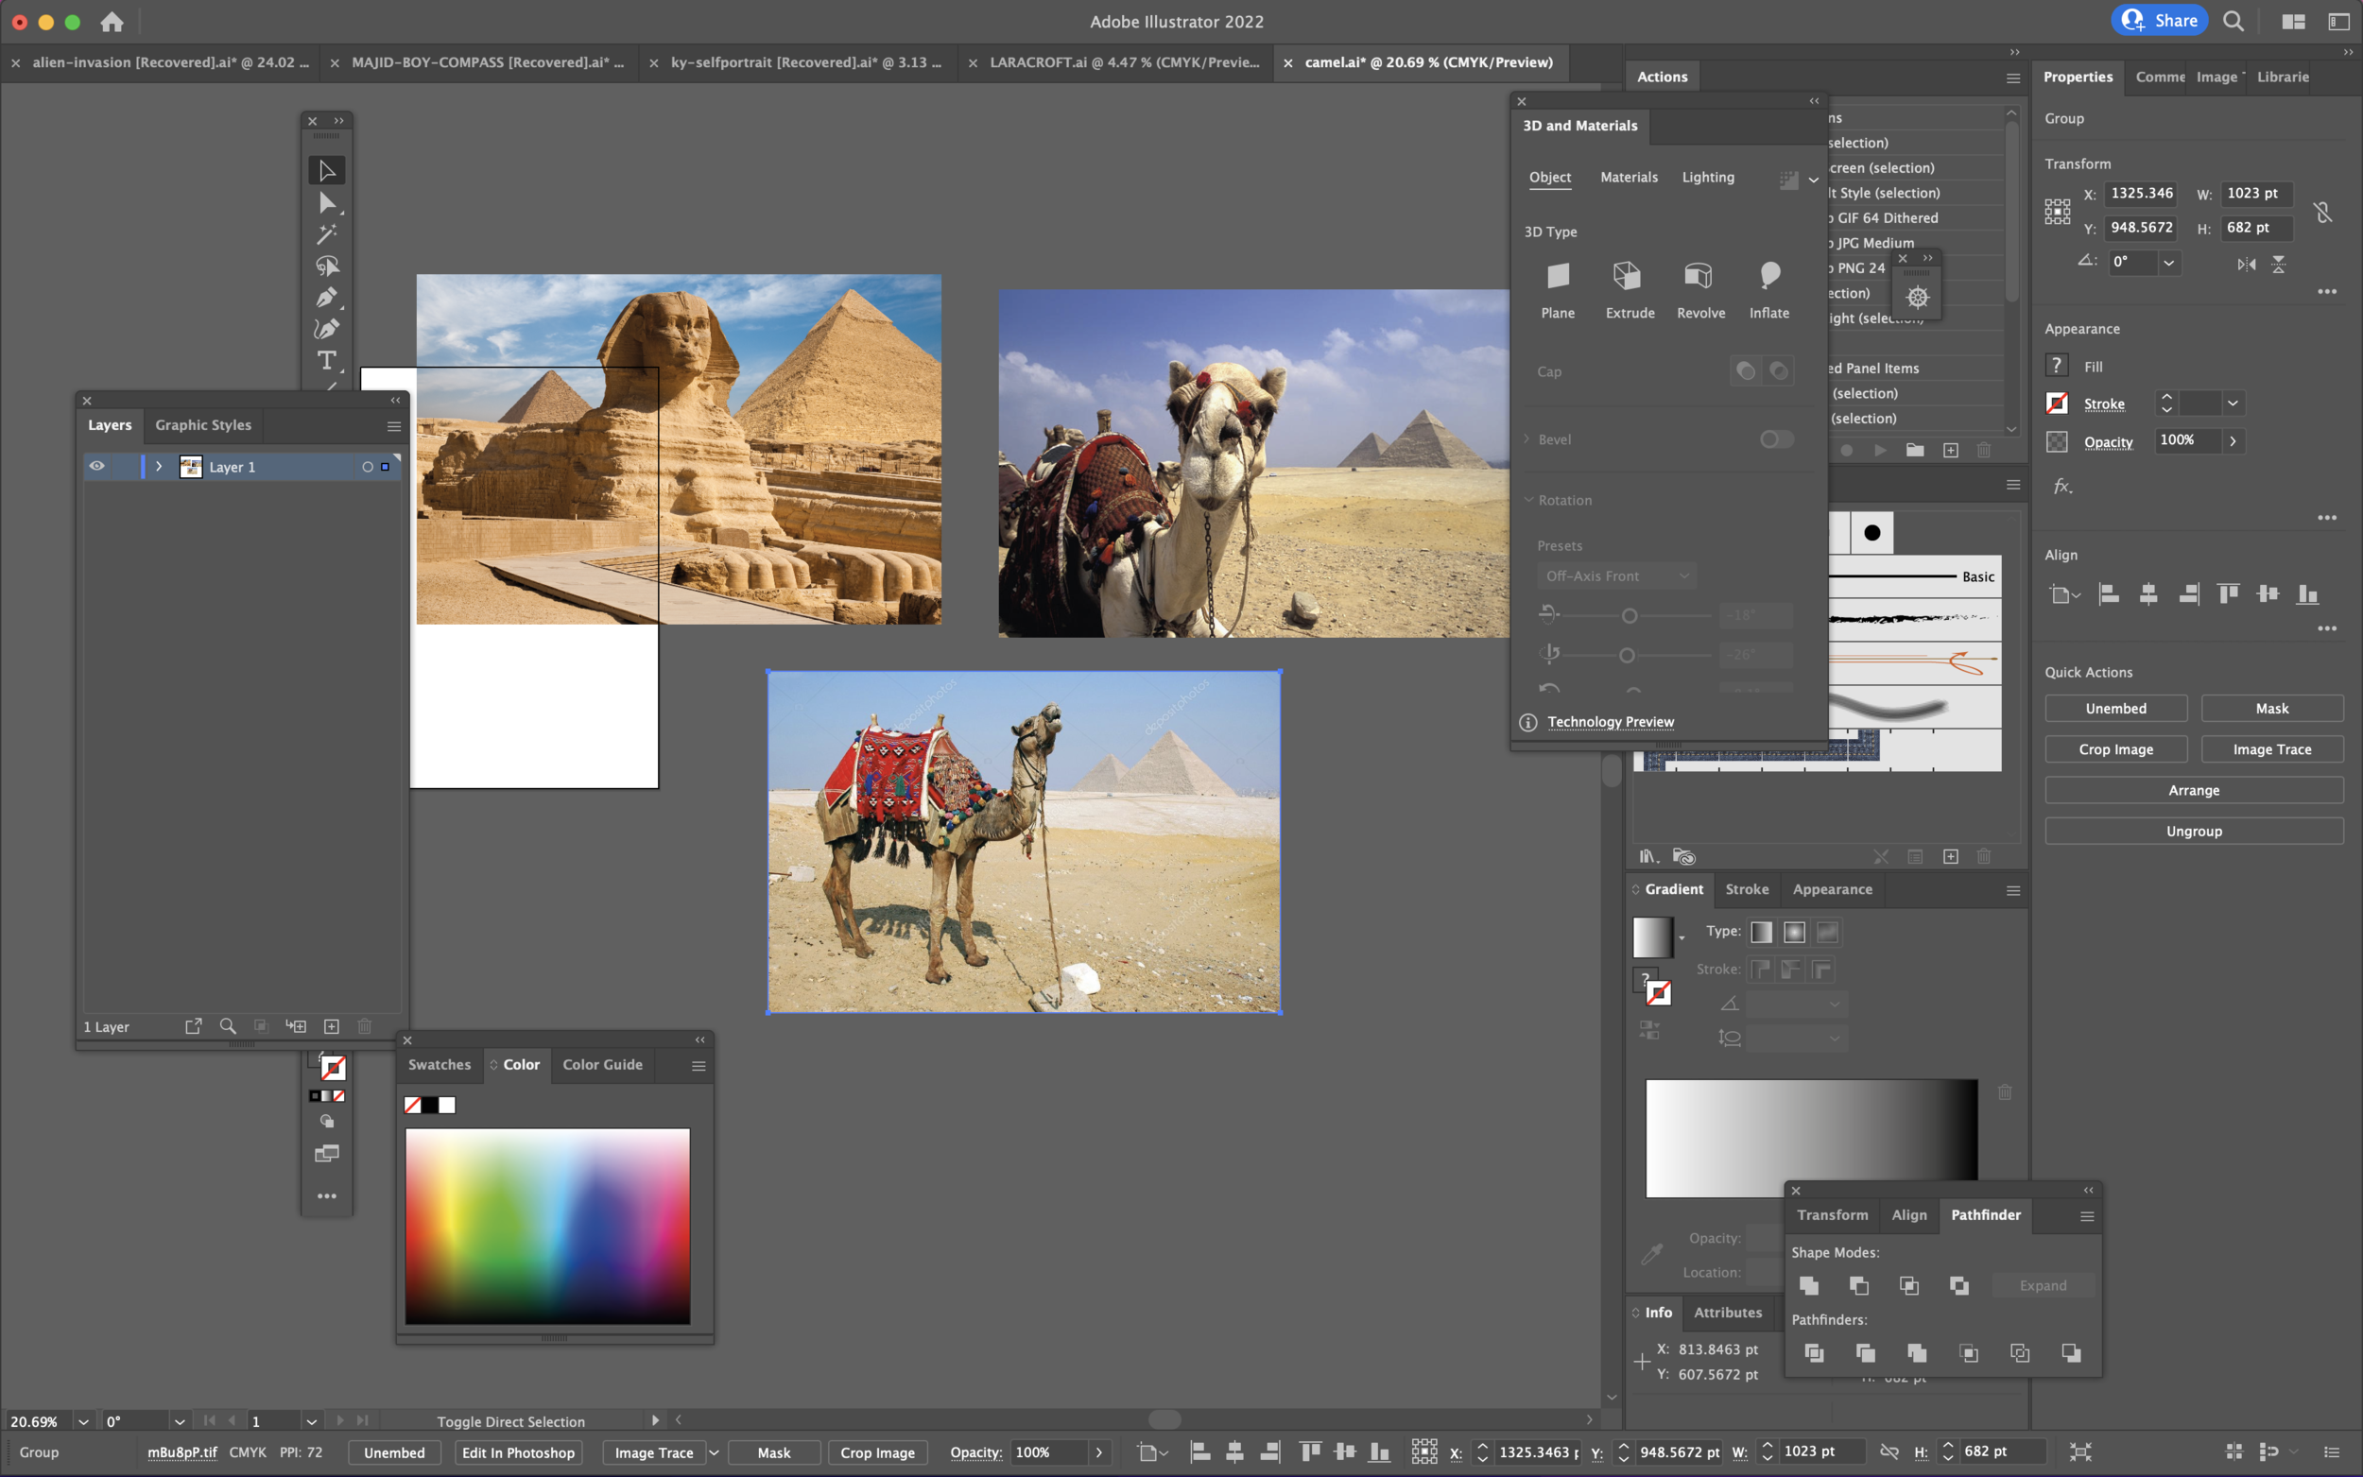Open the Stroke weight dropdown

point(2233,404)
